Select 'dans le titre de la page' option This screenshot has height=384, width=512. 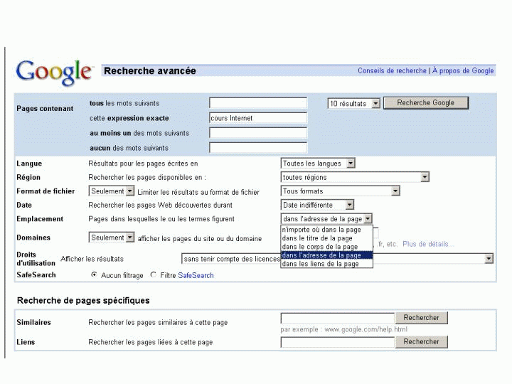[x=326, y=238]
